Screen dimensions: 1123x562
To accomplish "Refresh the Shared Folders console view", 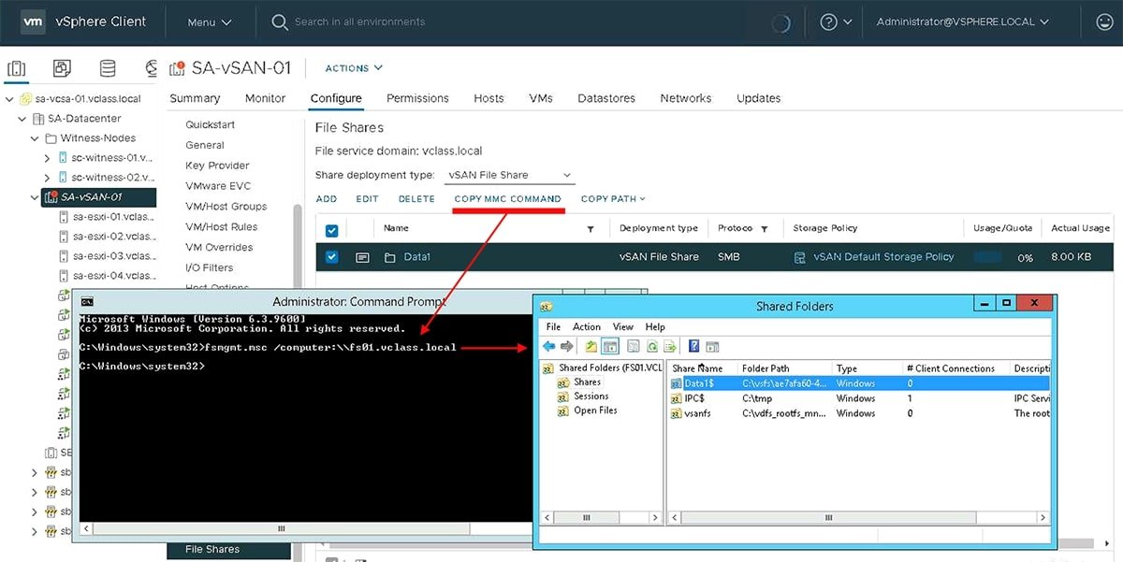I will pyautogui.click(x=652, y=346).
